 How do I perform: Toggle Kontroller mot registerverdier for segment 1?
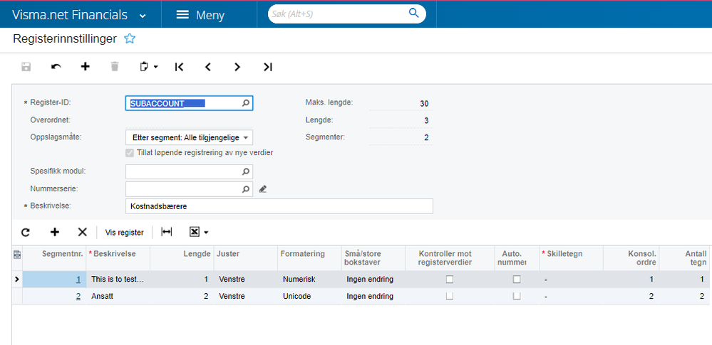[x=449, y=280]
